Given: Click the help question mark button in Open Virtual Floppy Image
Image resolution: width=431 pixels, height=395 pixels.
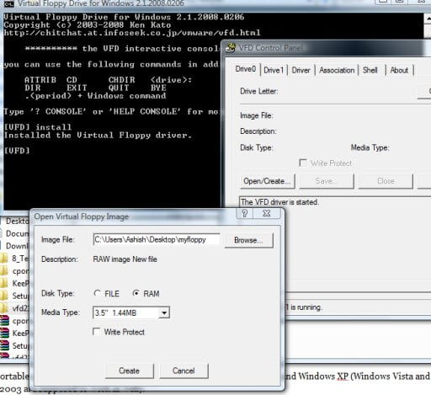Looking at the screenshot, I should pos(245,213).
